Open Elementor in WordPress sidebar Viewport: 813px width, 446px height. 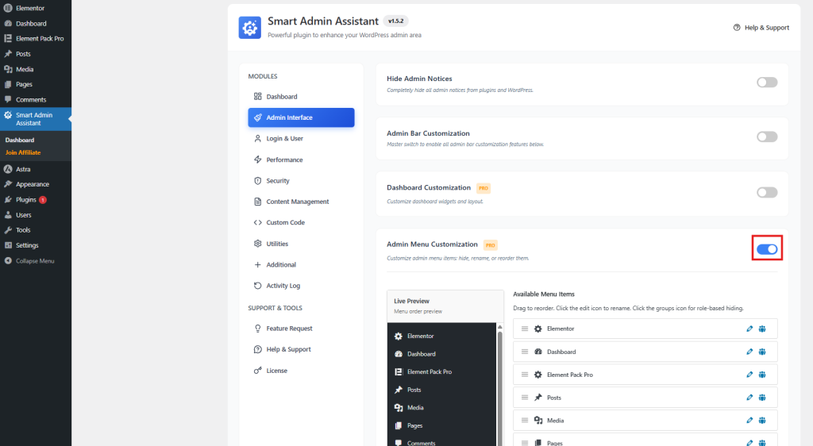36,8
